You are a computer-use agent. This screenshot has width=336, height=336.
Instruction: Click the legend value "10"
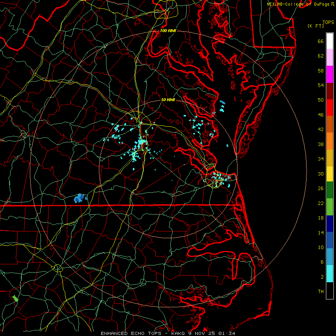pyautogui.click(x=321, y=247)
